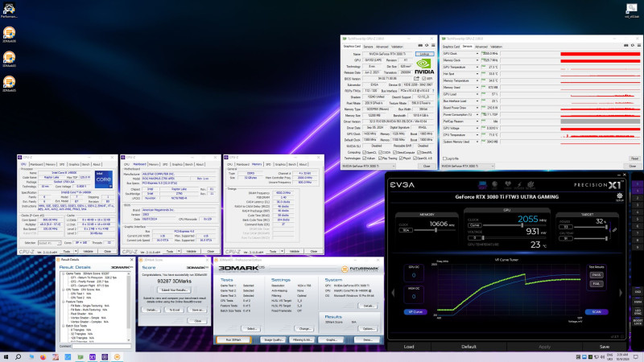This screenshot has height=362, width=644.
Task: Toggle the UEFI checkbox in GPU-Z
Action: (x=424, y=78)
